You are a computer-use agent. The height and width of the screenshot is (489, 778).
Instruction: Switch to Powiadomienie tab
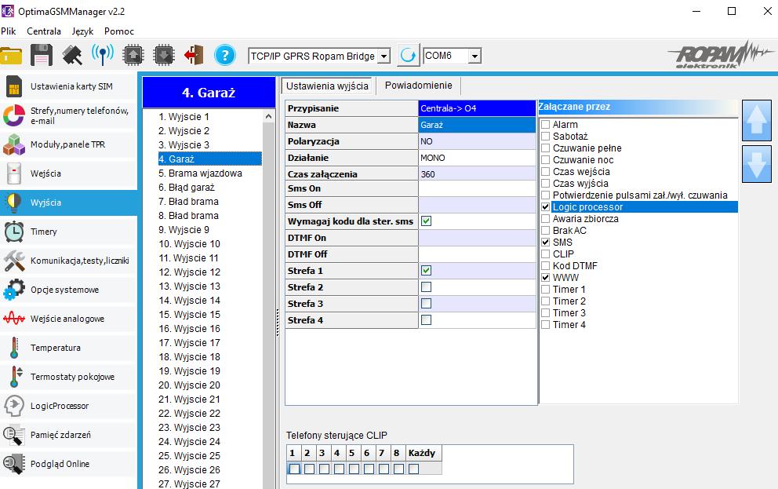click(418, 86)
